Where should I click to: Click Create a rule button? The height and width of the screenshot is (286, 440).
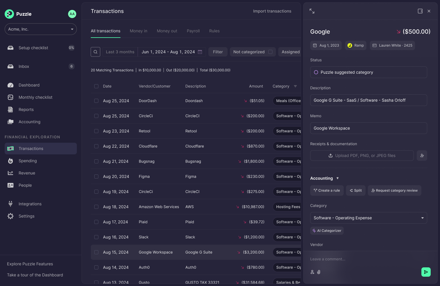[327, 190]
